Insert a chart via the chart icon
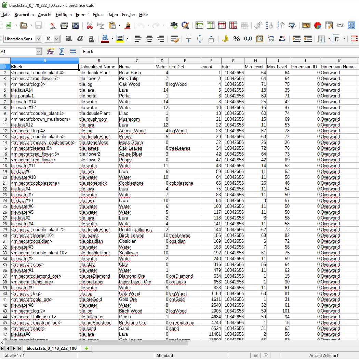359x359 pixels. click(318, 25)
